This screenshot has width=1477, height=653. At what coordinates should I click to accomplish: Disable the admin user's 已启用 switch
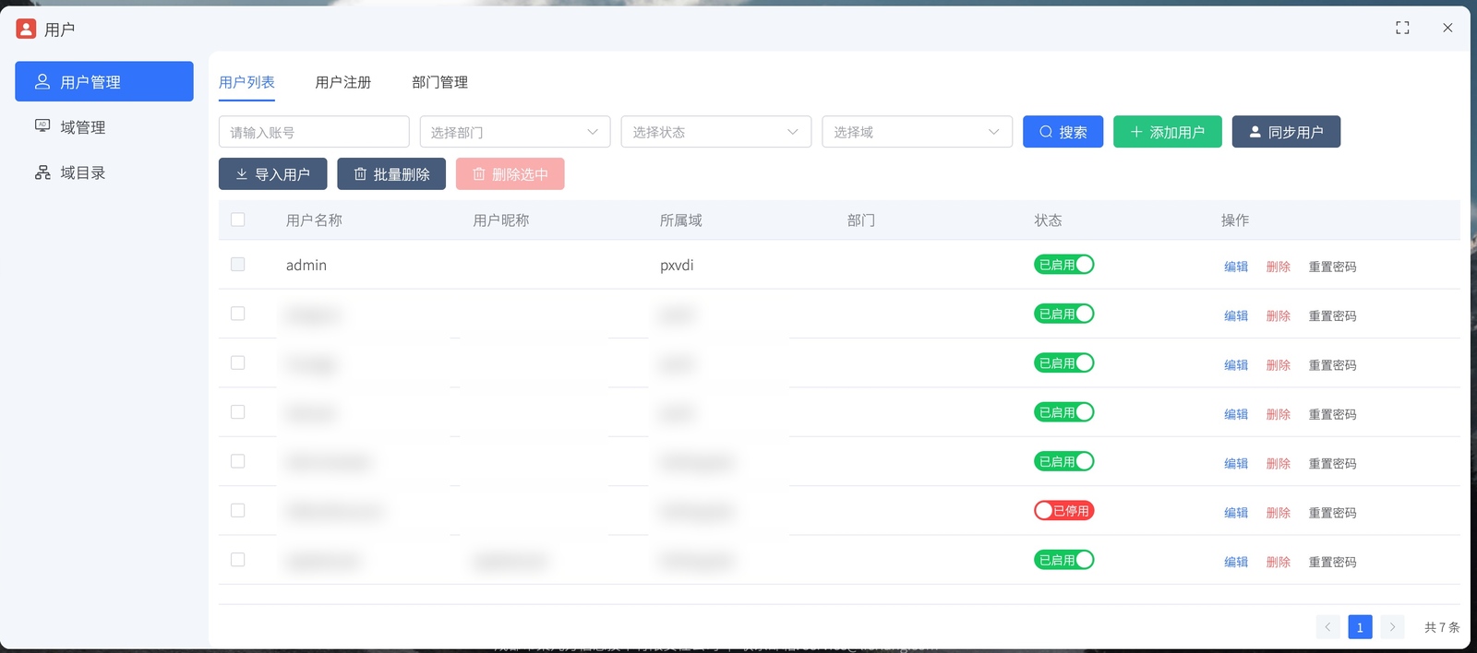(x=1063, y=265)
